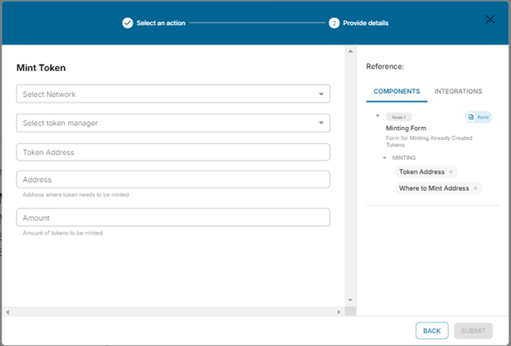The width and height of the screenshot is (511, 346).
Task: Click the vertical scrollbar up arrow
Action: 350,51
